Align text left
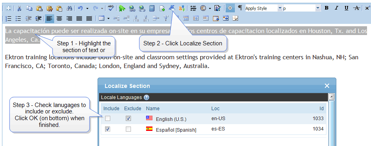 tap(49, 18)
